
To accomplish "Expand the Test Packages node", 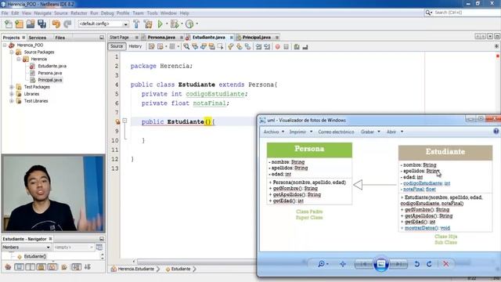I will click(x=12, y=87).
